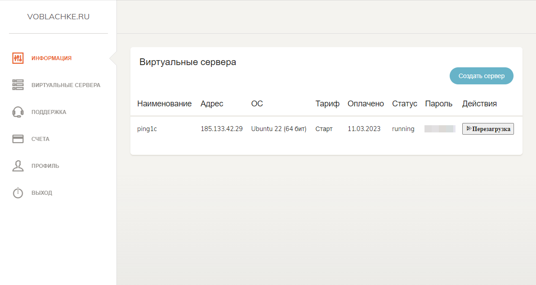Click the VOBLACHKE.RU logo
This screenshot has width=536, height=285.
coord(59,17)
